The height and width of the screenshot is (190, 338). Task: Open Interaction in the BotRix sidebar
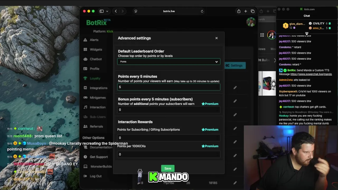(98, 107)
